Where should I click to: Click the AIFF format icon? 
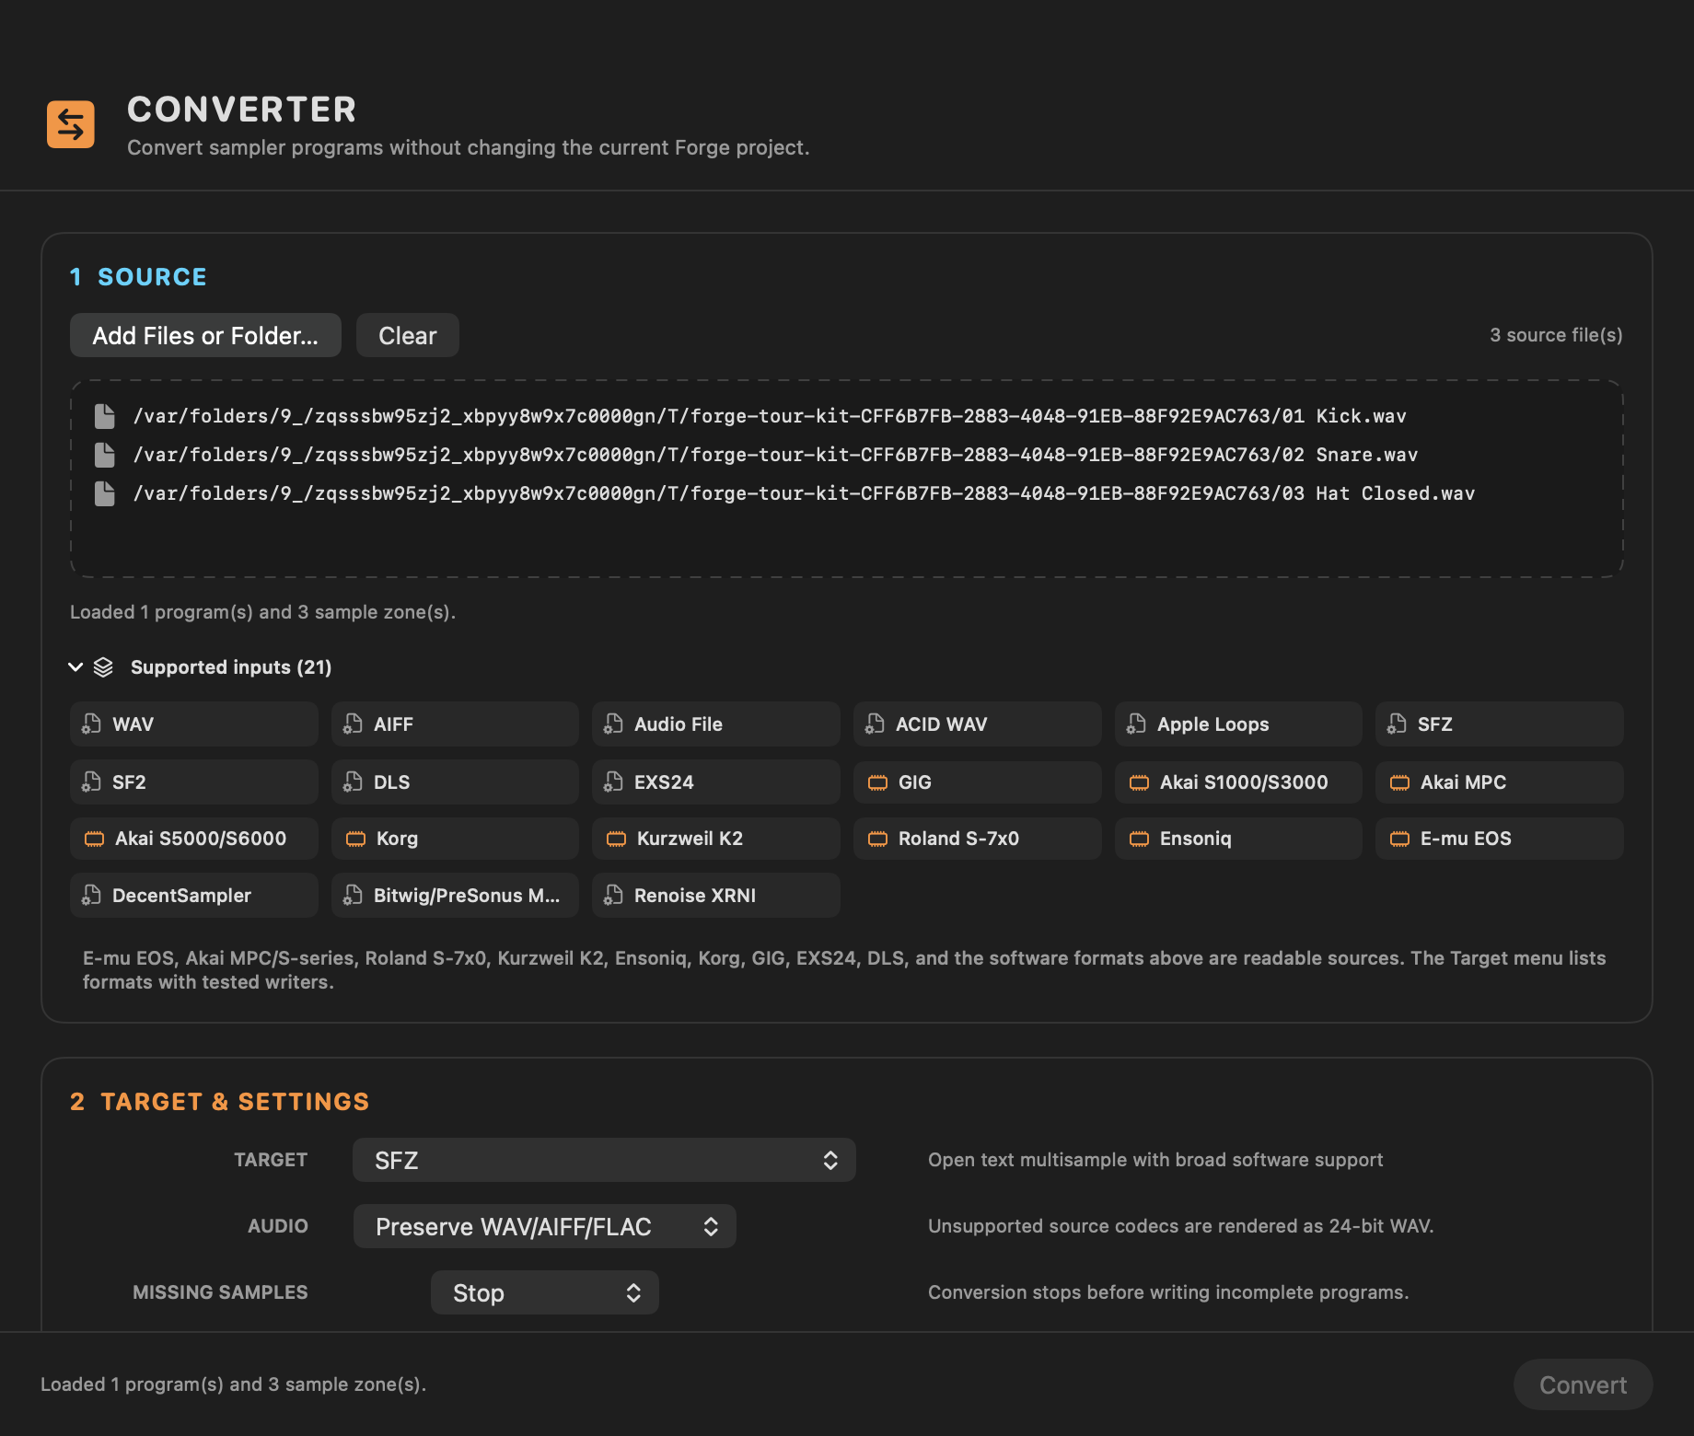click(x=353, y=724)
